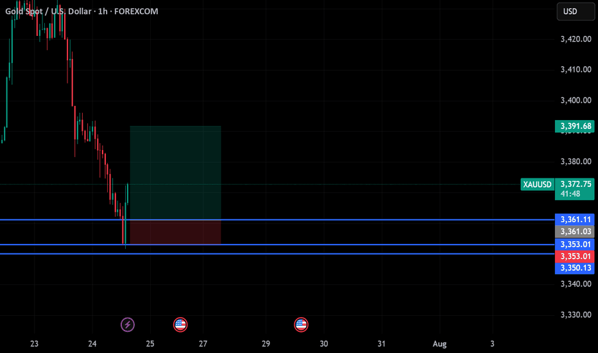Screen dimensions: 598x353
Task: Select the 3,391.68 green price label
Action: (574, 126)
